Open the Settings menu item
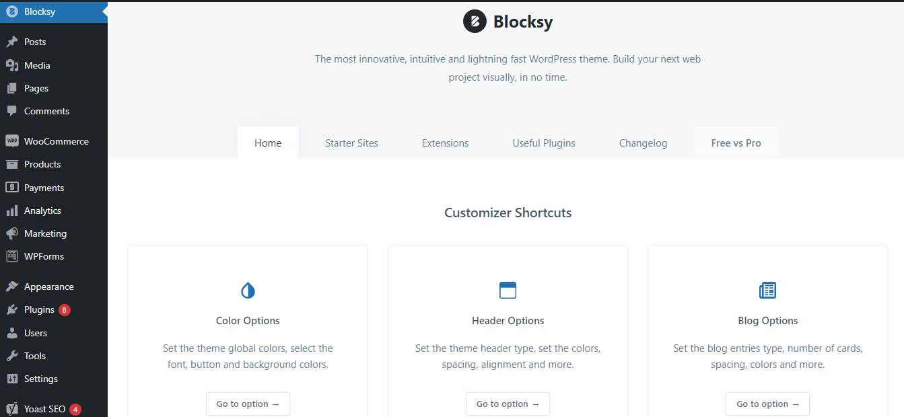 click(40, 379)
